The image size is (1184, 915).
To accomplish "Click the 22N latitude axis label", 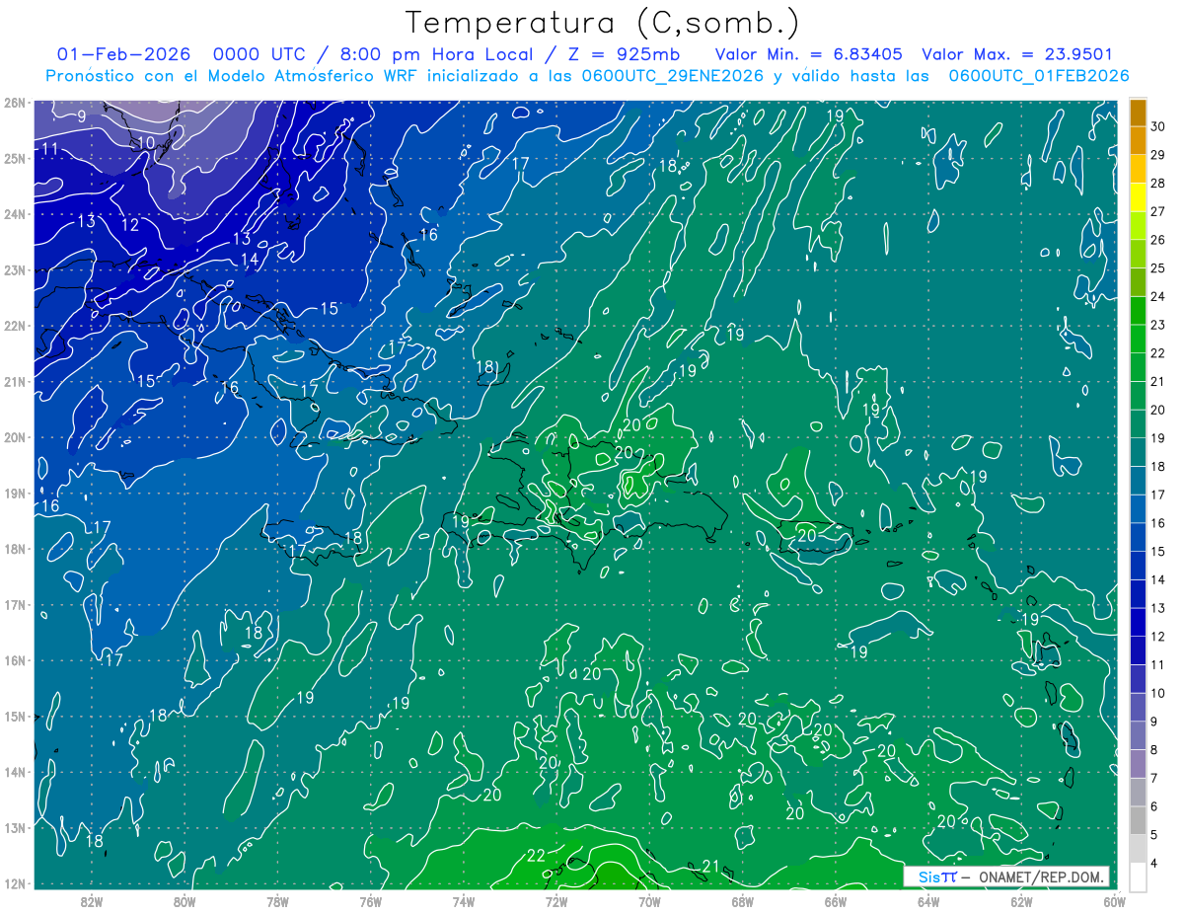I will click(15, 326).
